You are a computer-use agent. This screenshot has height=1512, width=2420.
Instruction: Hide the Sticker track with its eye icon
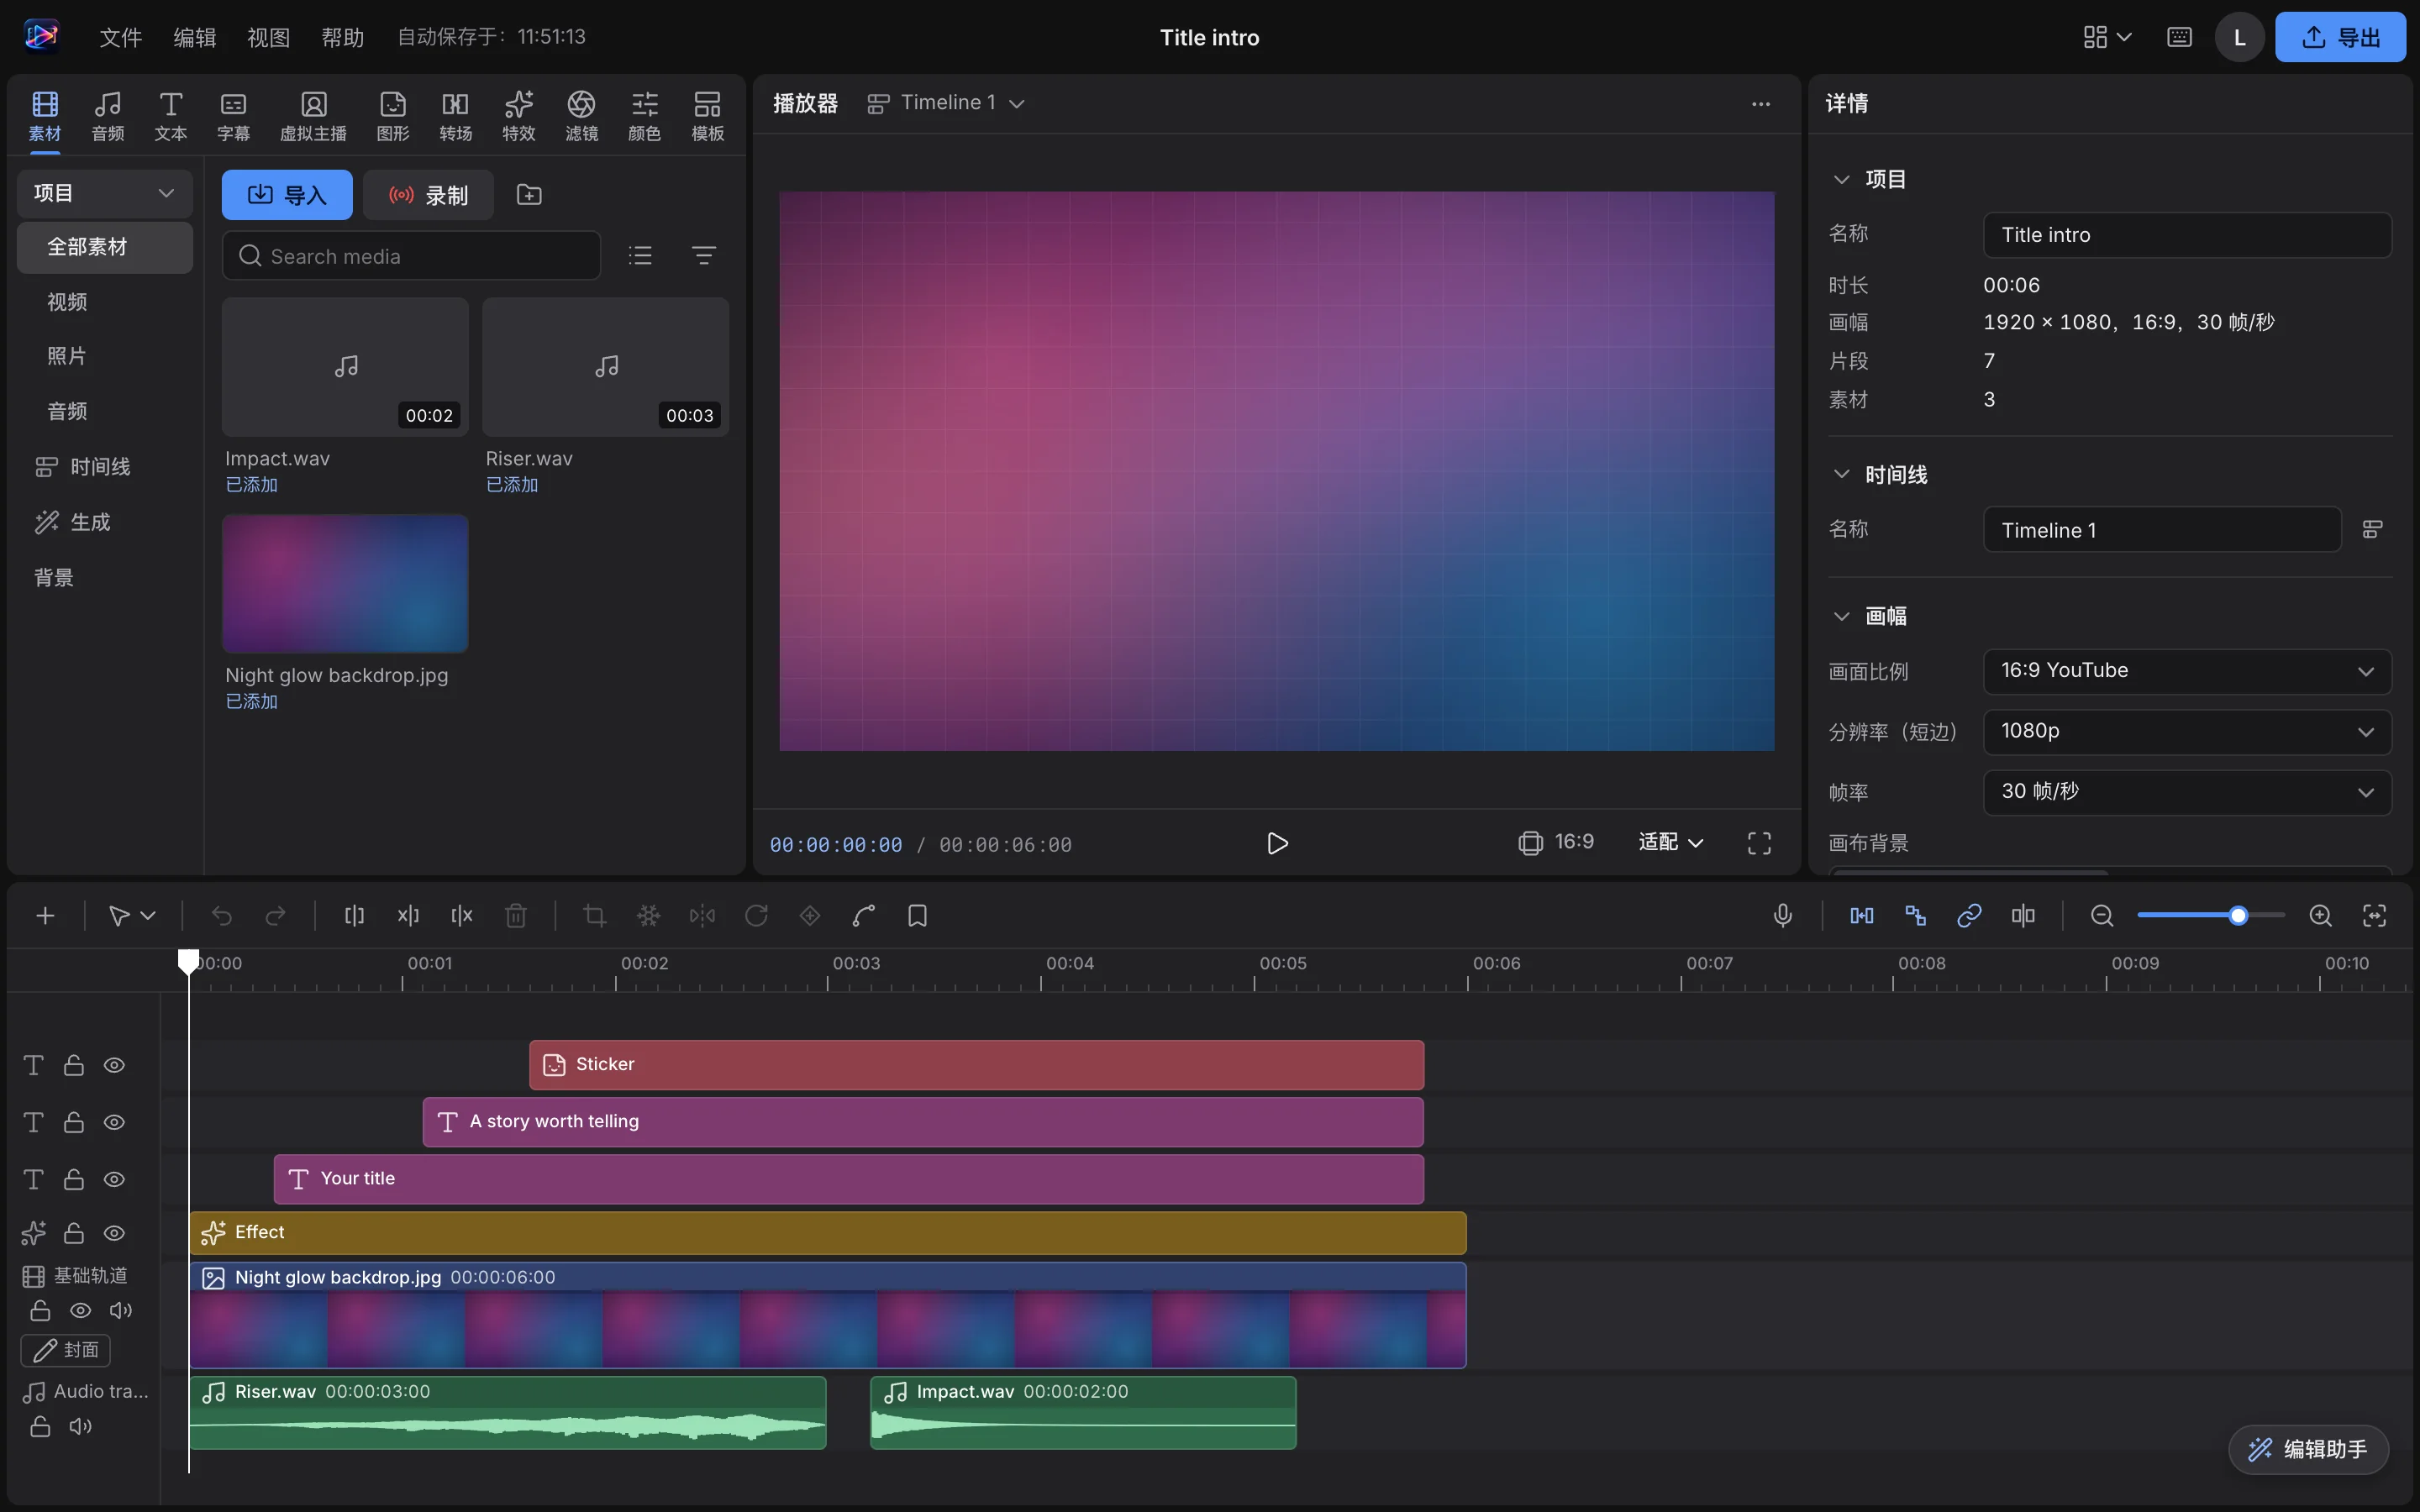click(114, 1065)
